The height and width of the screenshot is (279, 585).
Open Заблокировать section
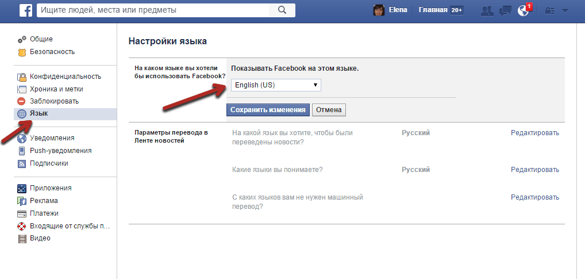(x=55, y=101)
